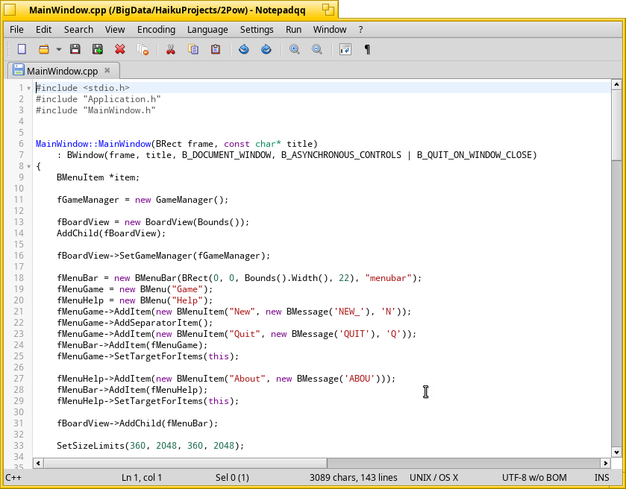Open the Search menu
This screenshot has height=489, width=626.
[78, 30]
